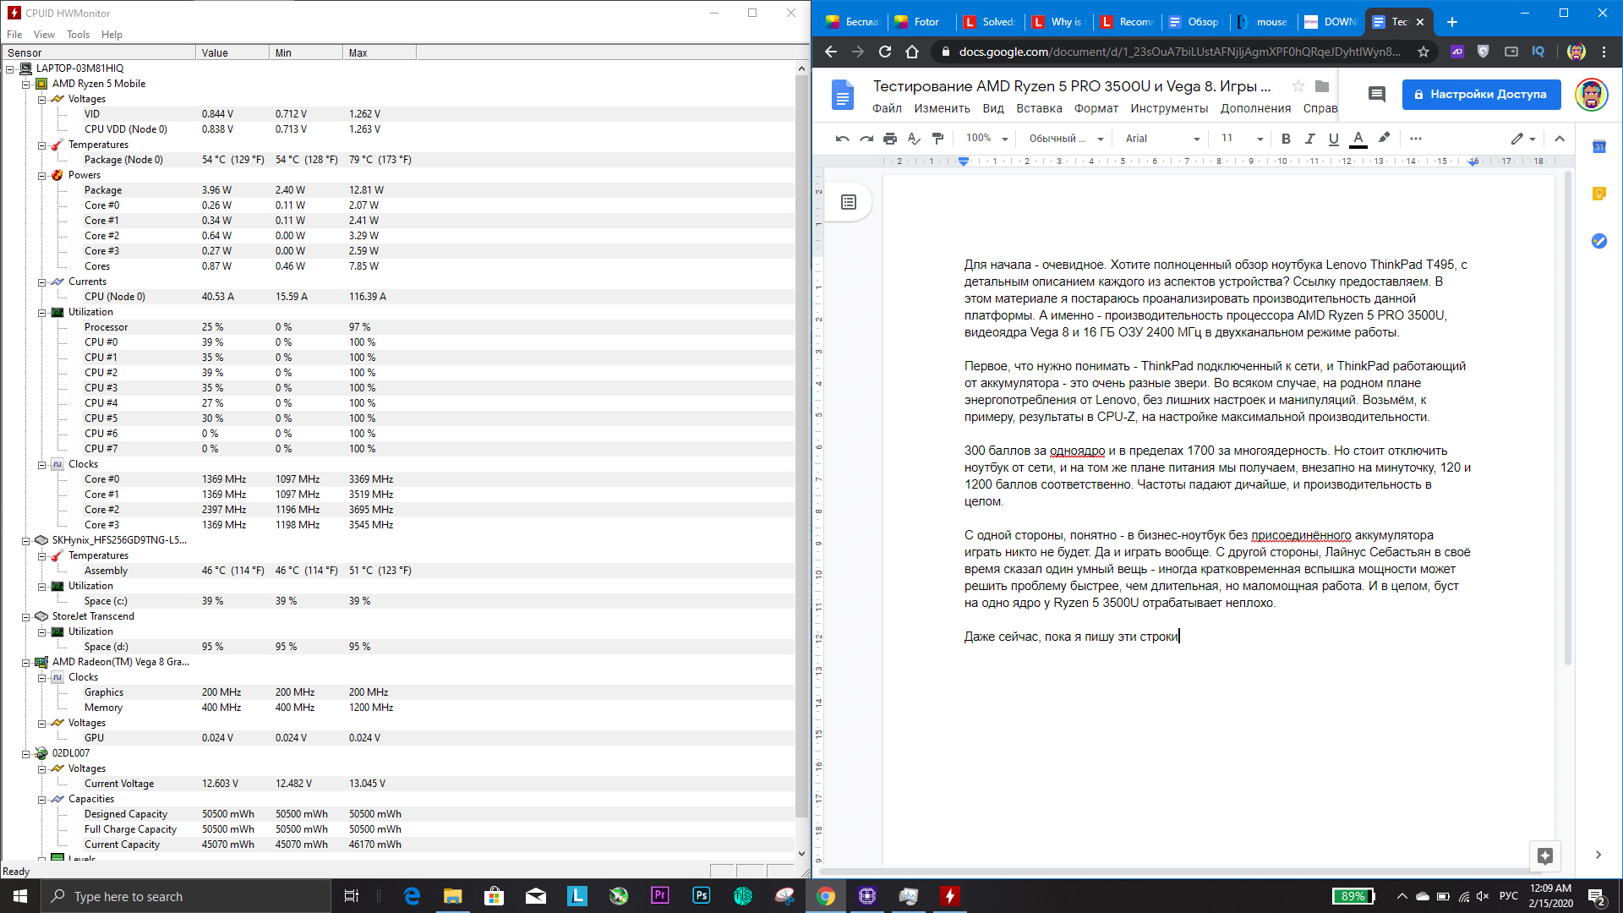Open the font size 11 dropdown
Screen dimensions: 1623x913
pos(1242,139)
